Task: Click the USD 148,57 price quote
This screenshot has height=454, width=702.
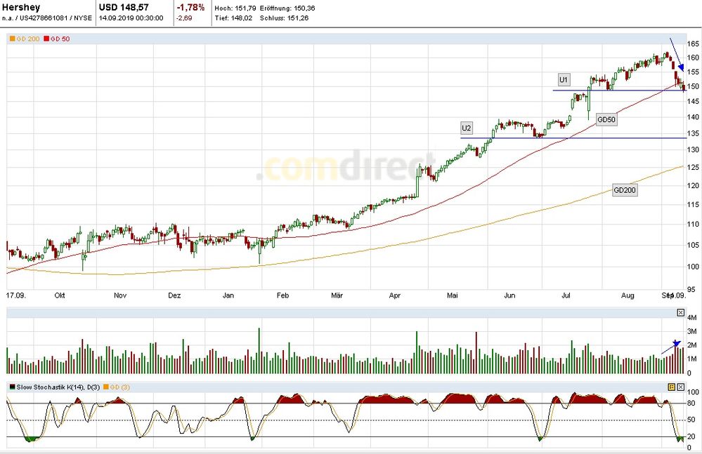Action: click(x=124, y=8)
